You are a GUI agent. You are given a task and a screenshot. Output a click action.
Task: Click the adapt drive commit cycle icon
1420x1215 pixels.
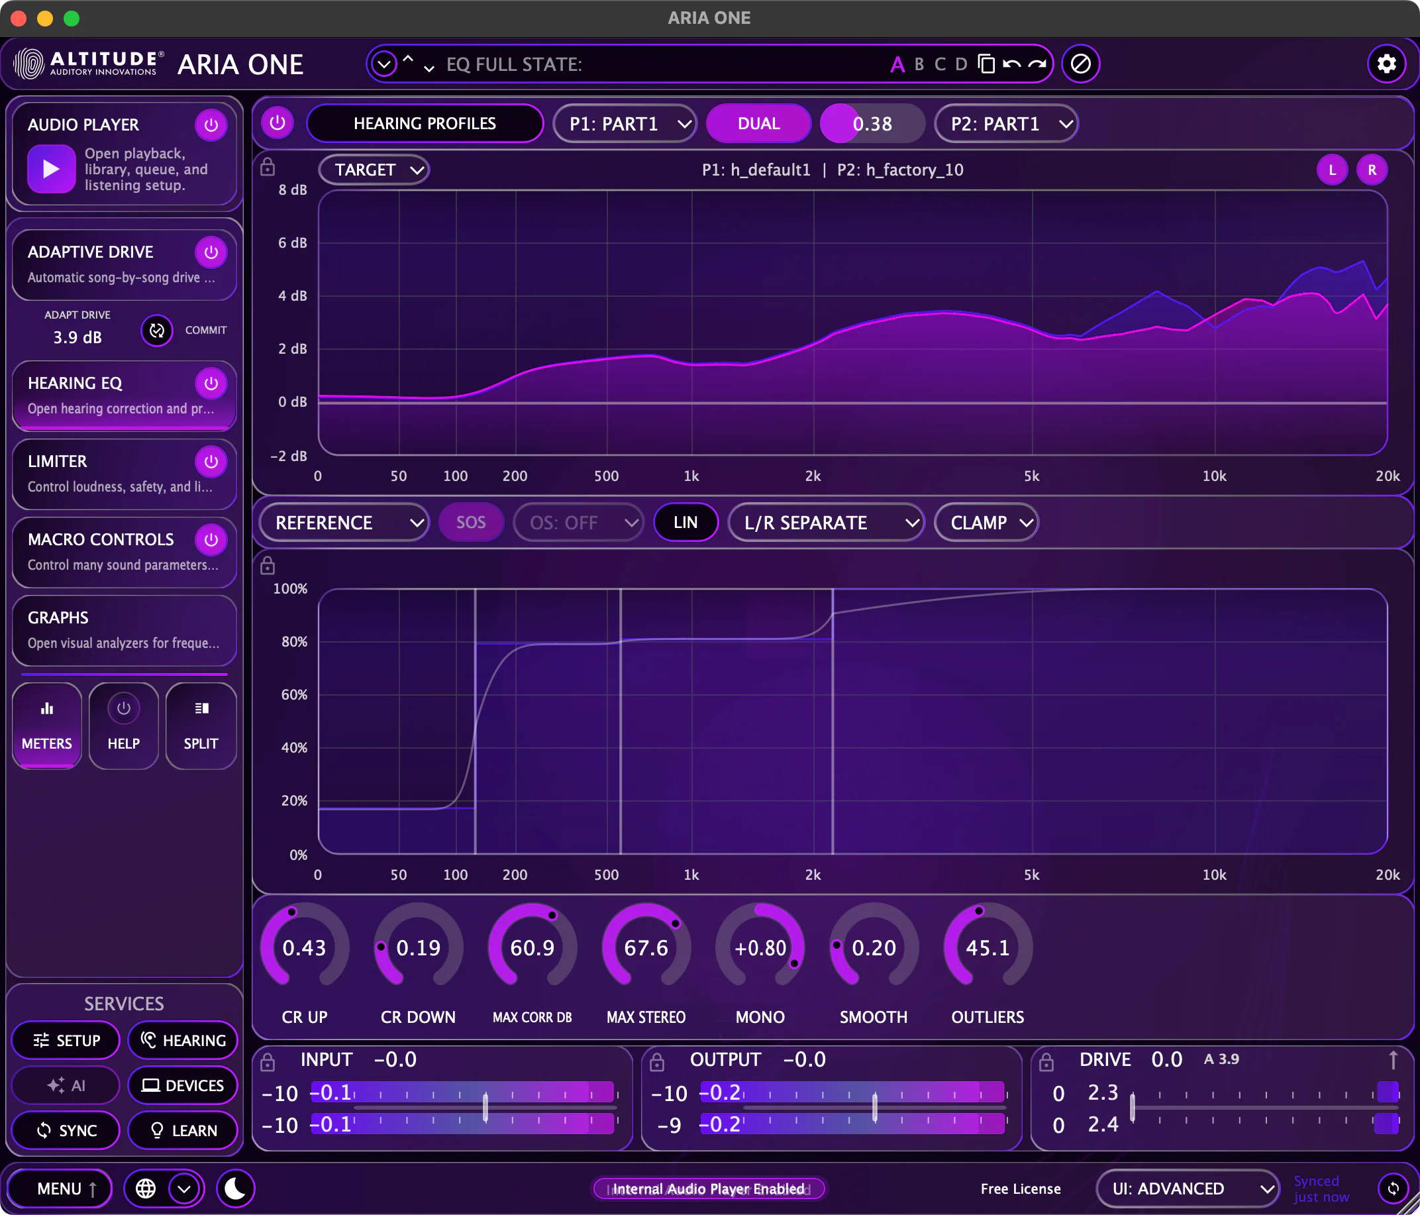(157, 331)
